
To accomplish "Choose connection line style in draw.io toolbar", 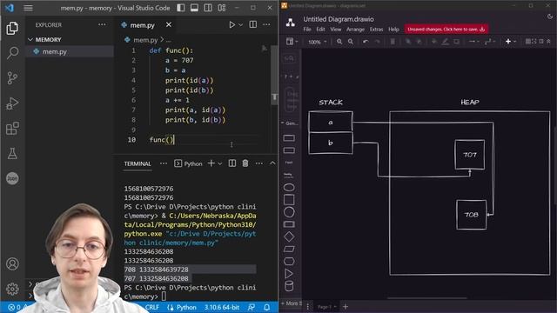I will tap(473, 42).
